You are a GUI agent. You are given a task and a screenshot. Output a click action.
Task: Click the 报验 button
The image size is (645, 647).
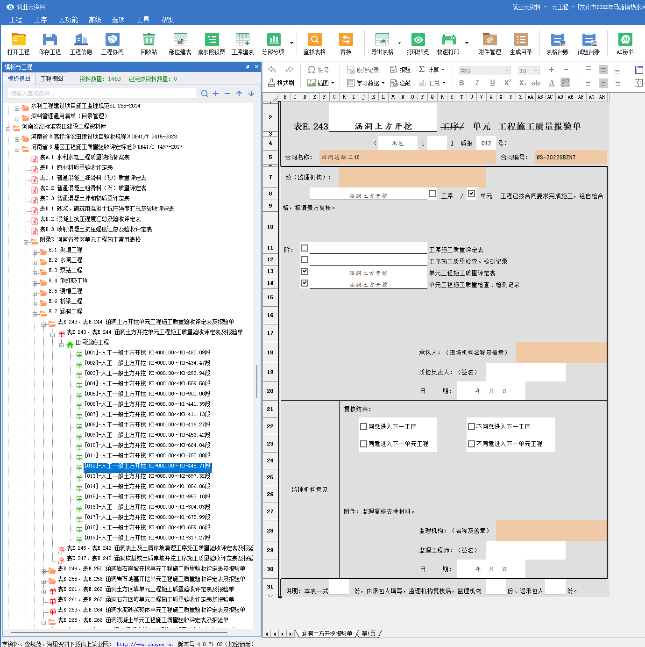click(400, 70)
